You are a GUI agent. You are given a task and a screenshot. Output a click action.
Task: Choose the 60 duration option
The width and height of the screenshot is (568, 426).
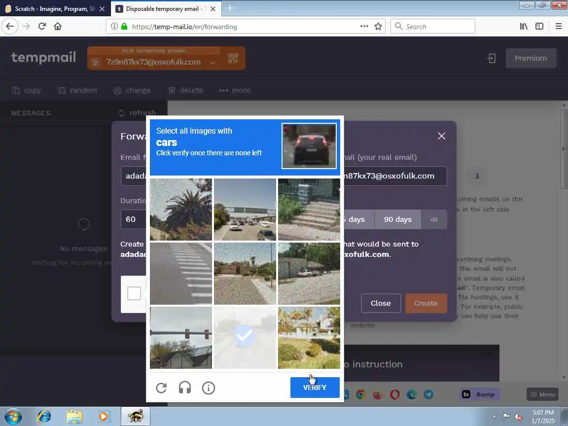click(133, 219)
